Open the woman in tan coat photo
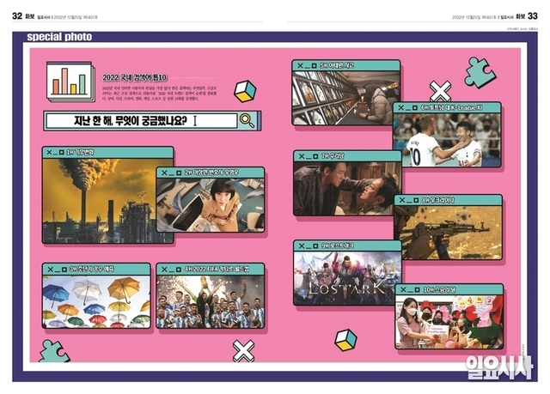 (210, 205)
